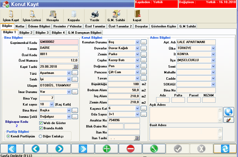Click the ellipsis button next to Konutun Durumu
This screenshot has height=157, width=238.
[144, 42]
